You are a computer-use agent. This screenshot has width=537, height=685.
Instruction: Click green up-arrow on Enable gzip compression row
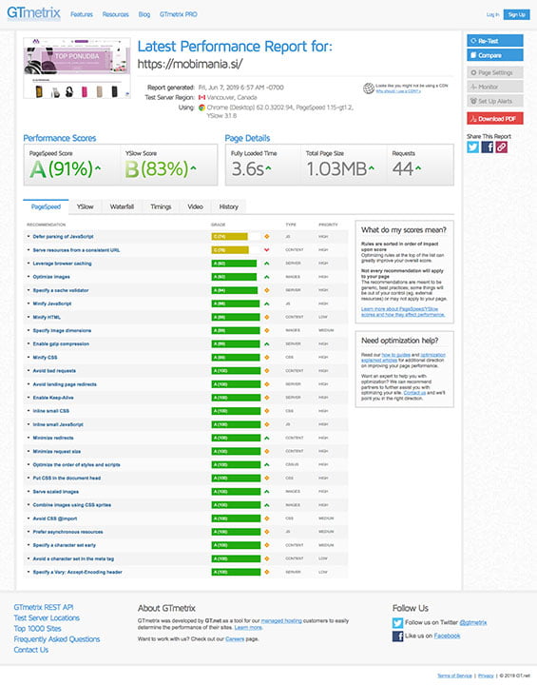pyautogui.click(x=267, y=343)
